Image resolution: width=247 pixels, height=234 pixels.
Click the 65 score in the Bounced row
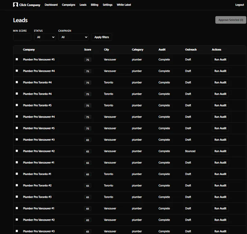[x=88, y=151]
